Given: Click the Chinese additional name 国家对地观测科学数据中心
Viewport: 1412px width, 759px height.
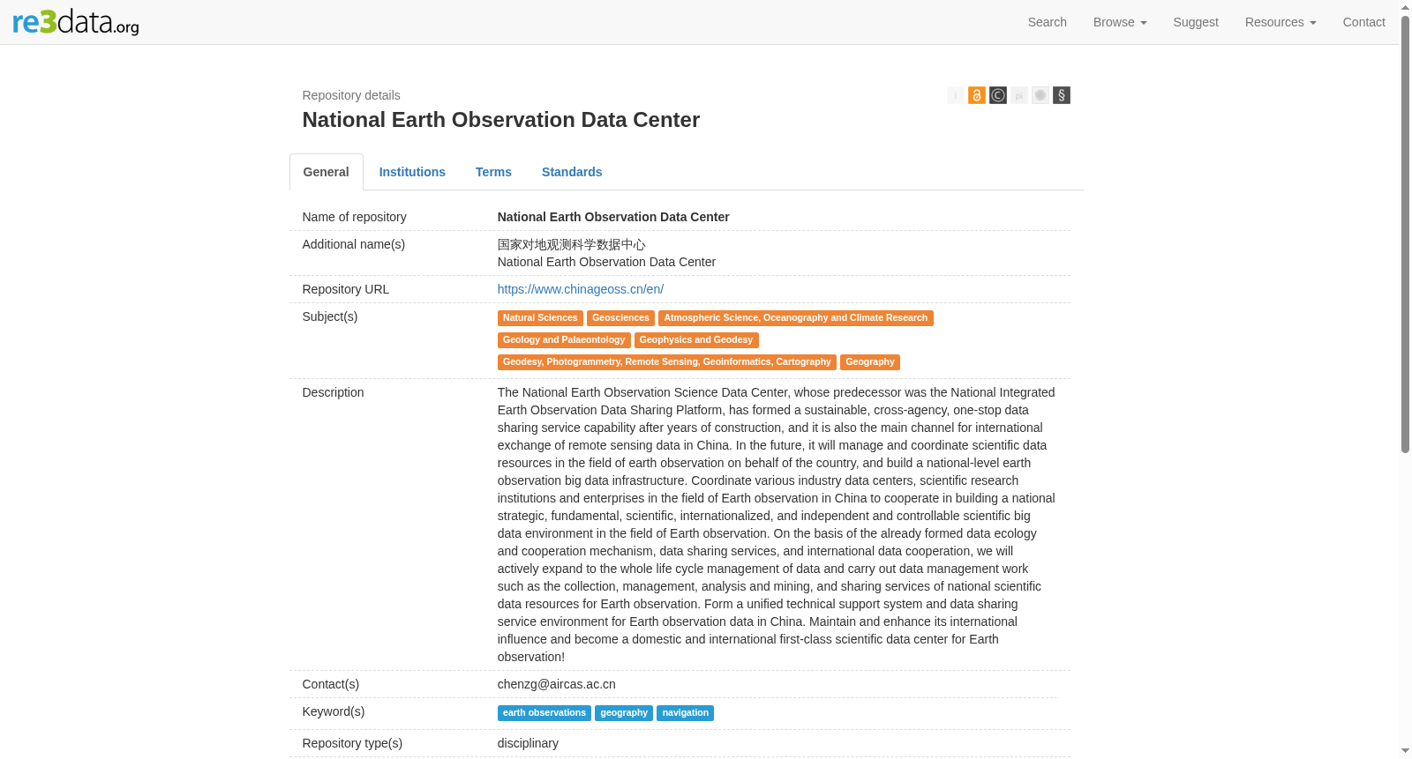Looking at the screenshot, I should tap(572, 244).
